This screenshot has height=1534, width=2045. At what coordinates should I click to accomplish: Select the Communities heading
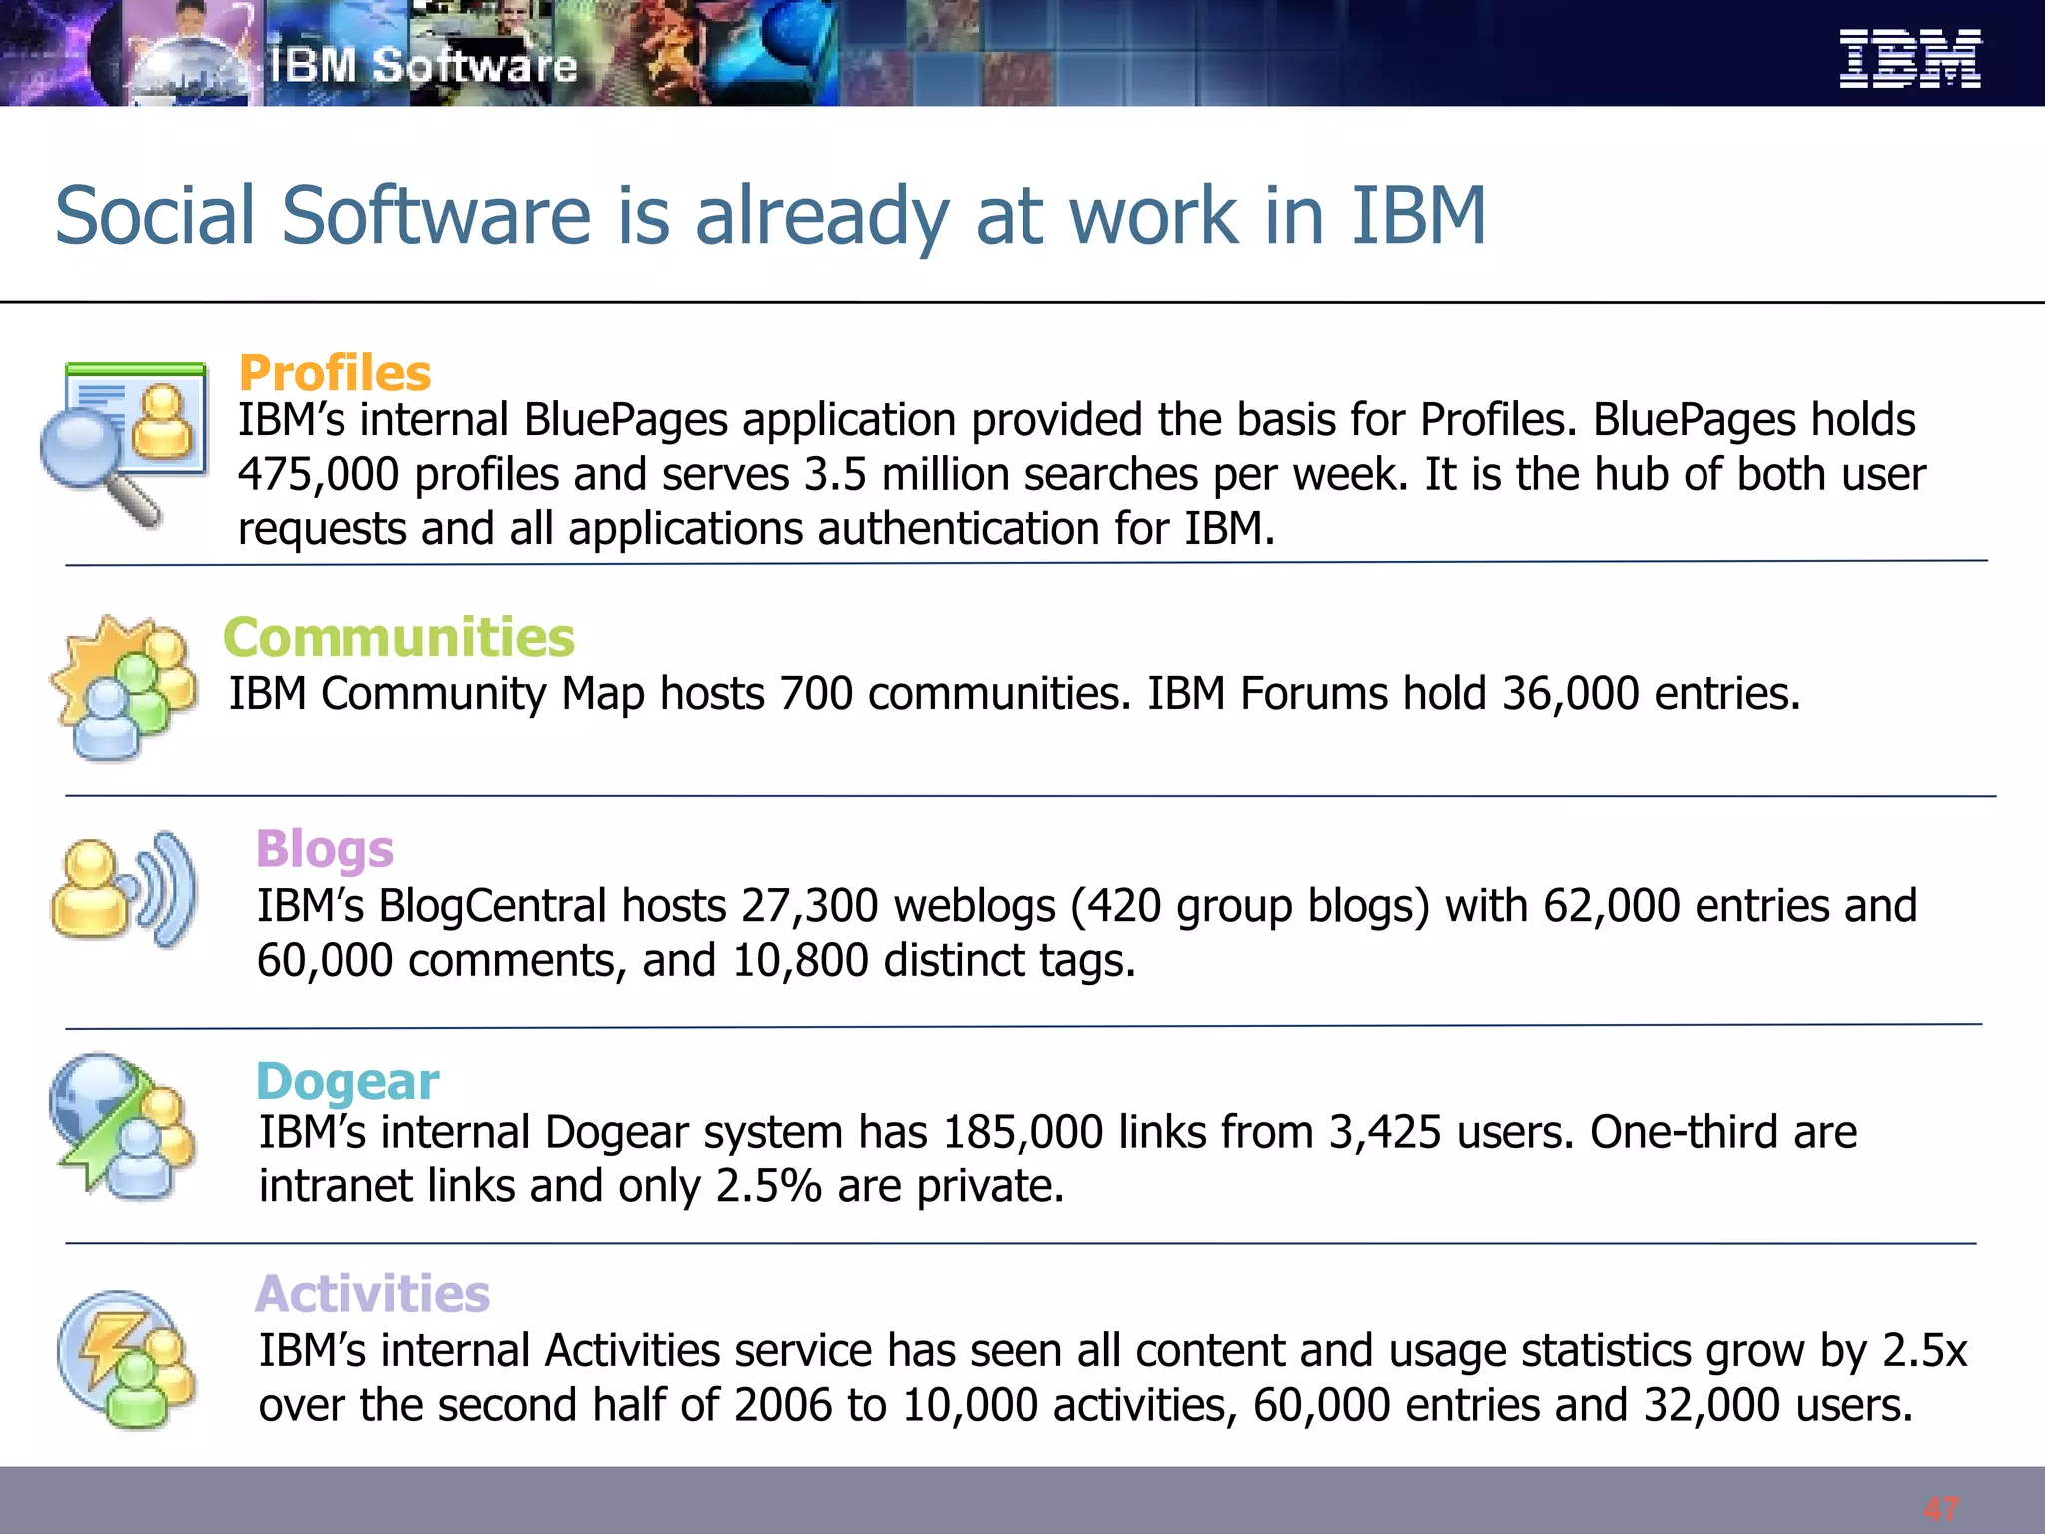click(x=398, y=637)
